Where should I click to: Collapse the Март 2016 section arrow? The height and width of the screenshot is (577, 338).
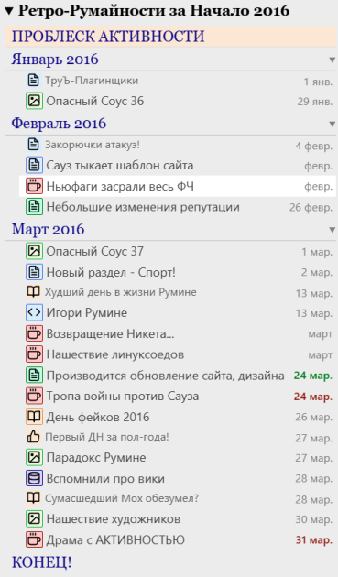[333, 230]
